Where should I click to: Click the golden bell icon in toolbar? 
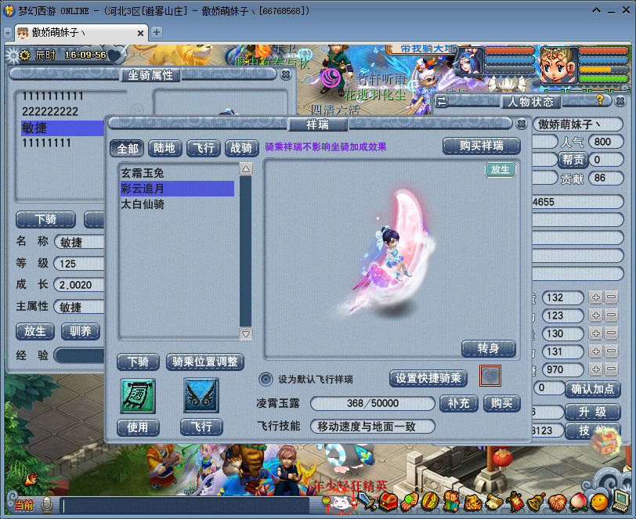click(x=536, y=502)
